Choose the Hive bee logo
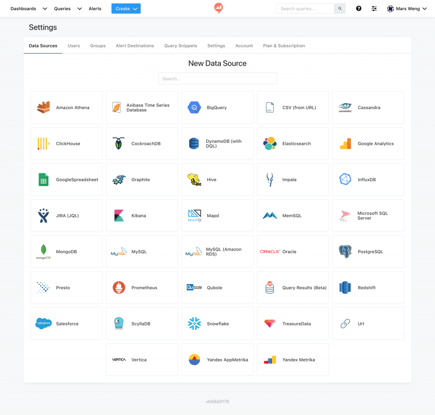This screenshot has width=435, height=415. tap(195, 180)
